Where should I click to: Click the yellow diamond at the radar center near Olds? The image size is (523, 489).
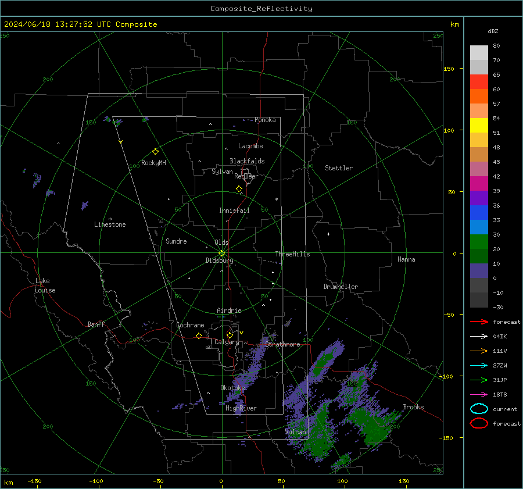point(221,254)
